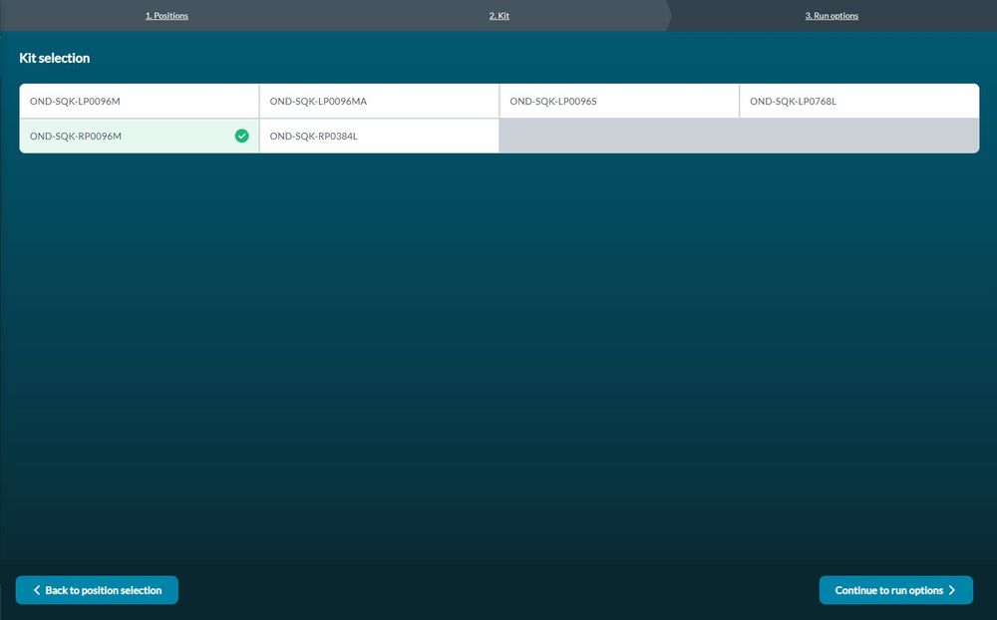Click the empty grey area in kit grid
997x620 pixels.
click(739, 137)
